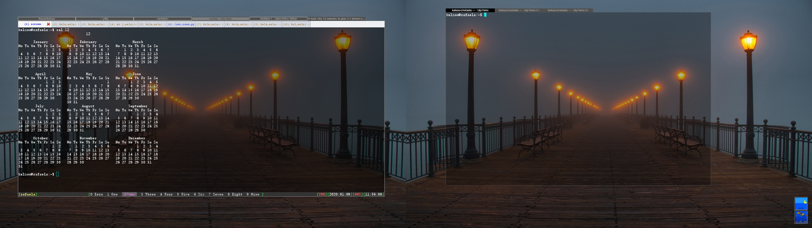Click the 'March' calendar heading
This screenshot has height=228, width=812.
(138, 42)
